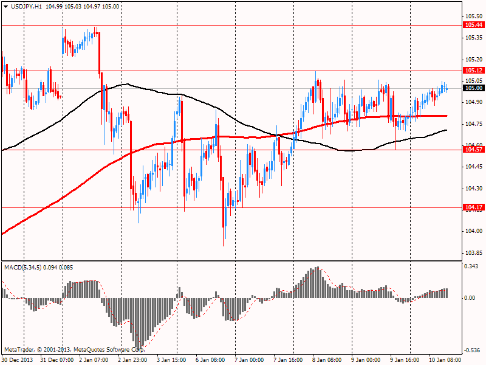Click the 104.75 price scale value
This screenshot has width=486, height=365.
tap(474, 124)
